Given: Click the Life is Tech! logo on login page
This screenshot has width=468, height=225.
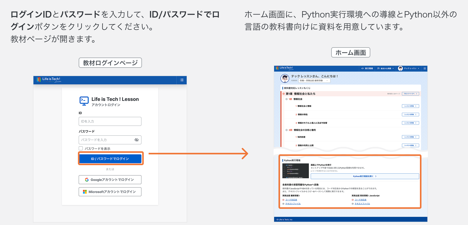Looking at the screenshot, I should (49, 80).
